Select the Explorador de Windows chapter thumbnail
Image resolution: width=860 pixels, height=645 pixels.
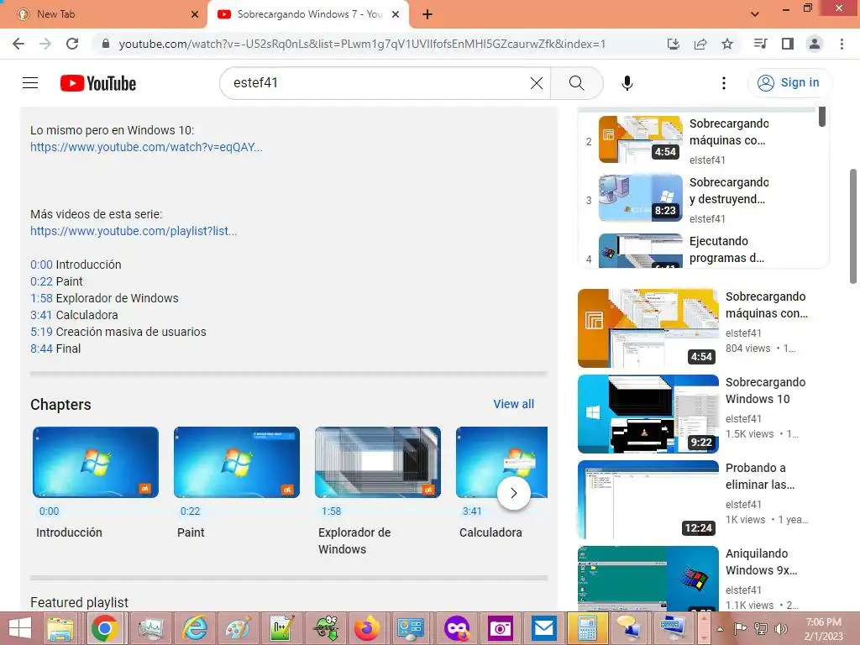(x=378, y=463)
